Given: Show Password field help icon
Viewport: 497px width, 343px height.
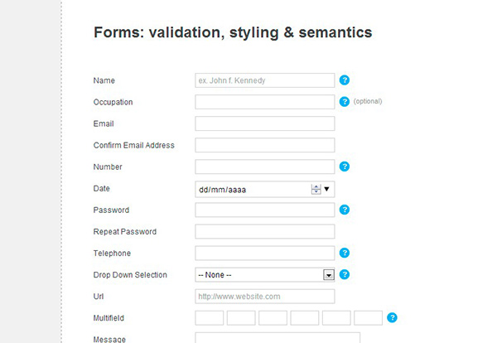Looking at the screenshot, I should pos(345,210).
